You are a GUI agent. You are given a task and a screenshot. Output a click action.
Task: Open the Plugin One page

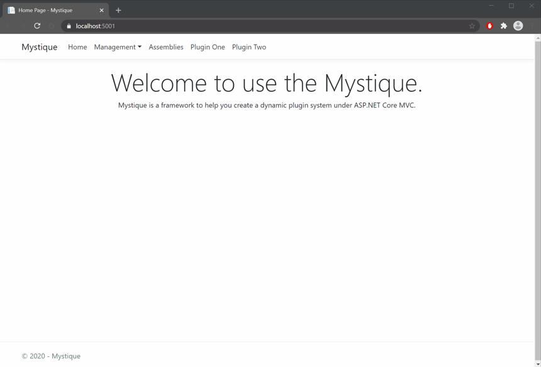click(x=208, y=47)
